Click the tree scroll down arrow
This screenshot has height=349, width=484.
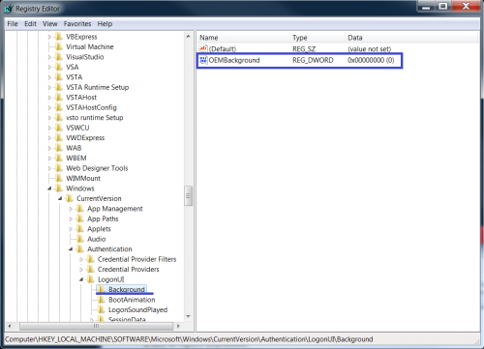[x=189, y=316]
